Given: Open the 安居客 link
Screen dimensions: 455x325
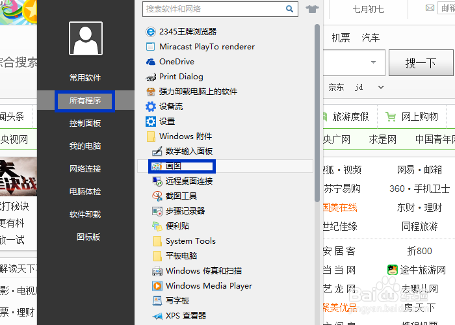Looking at the screenshot, I should pos(339,251).
